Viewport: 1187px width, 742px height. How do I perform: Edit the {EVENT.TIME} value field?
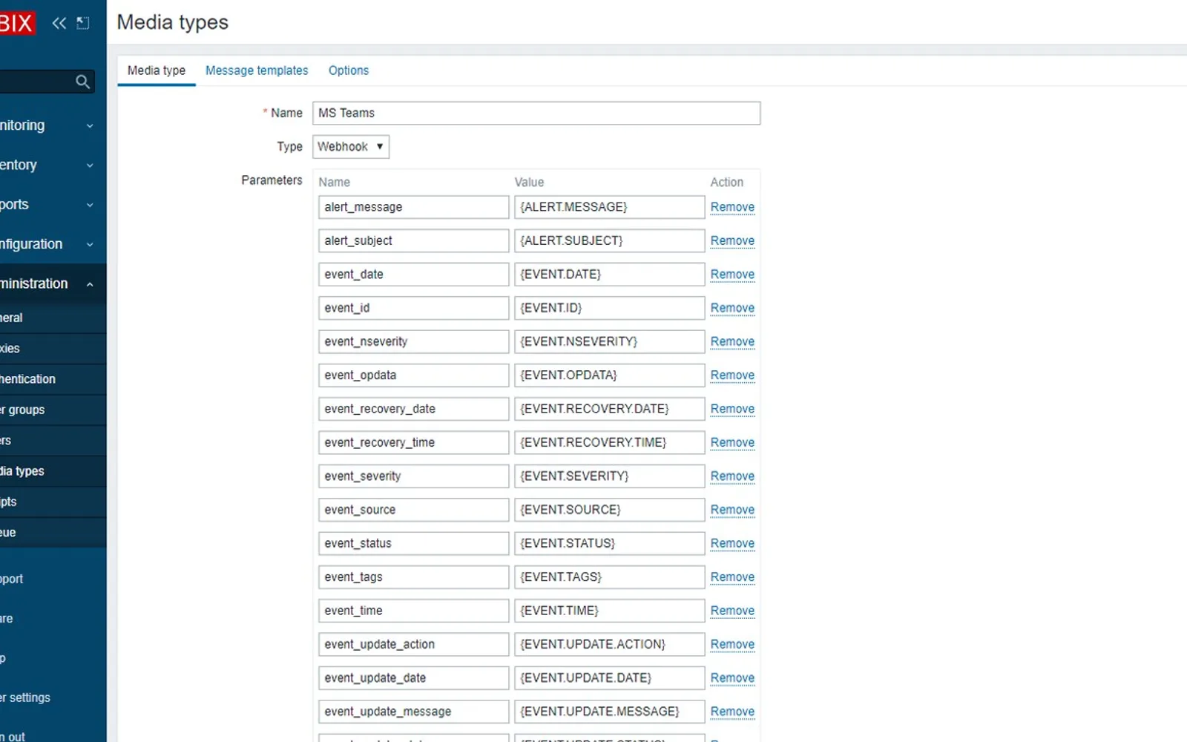[610, 611]
